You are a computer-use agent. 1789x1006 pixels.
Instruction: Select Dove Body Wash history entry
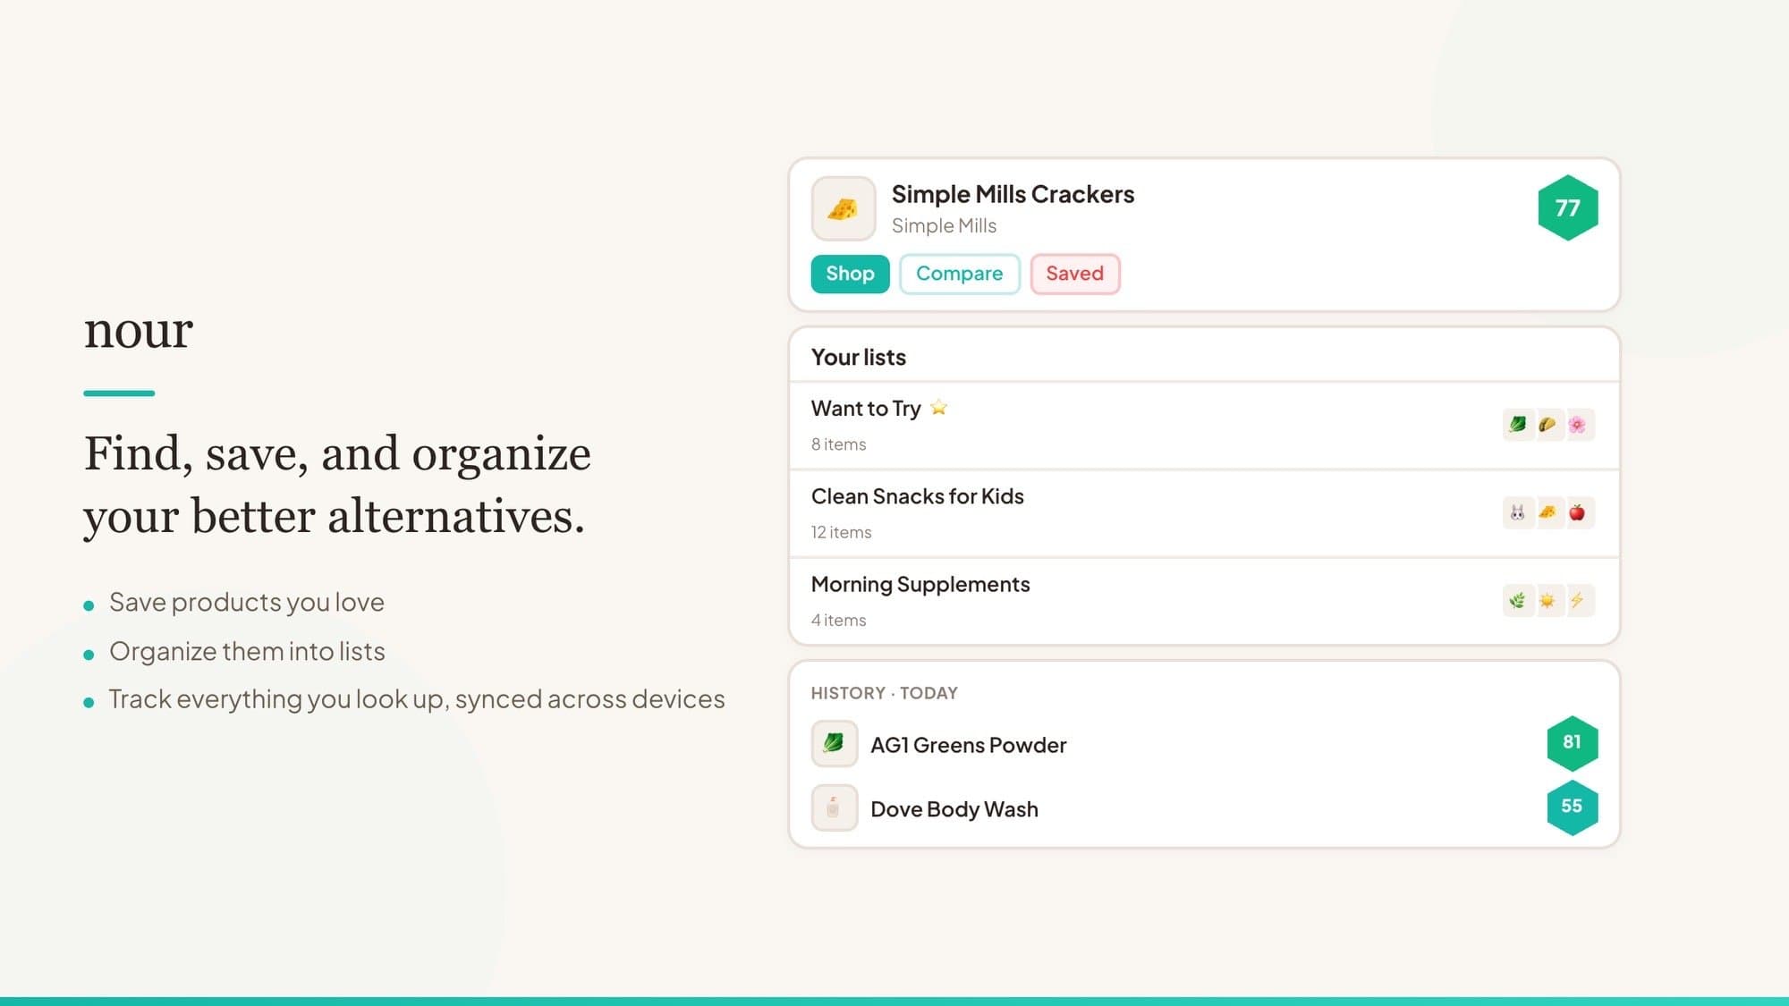[x=954, y=809]
